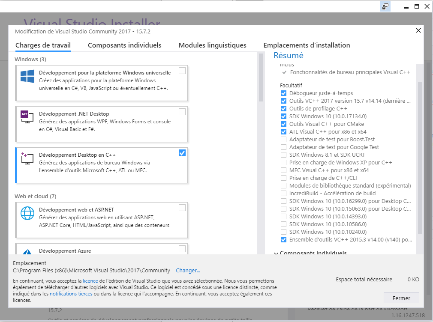This screenshot has height=322, width=433.
Task: Uncheck ATL Visual C++ pour x86 et x64
Action: pyautogui.click(x=283, y=132)
